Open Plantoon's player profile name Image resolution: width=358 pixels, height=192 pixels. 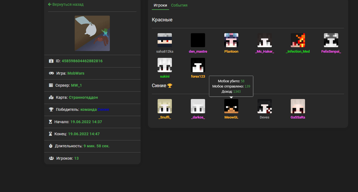(231, 51)
